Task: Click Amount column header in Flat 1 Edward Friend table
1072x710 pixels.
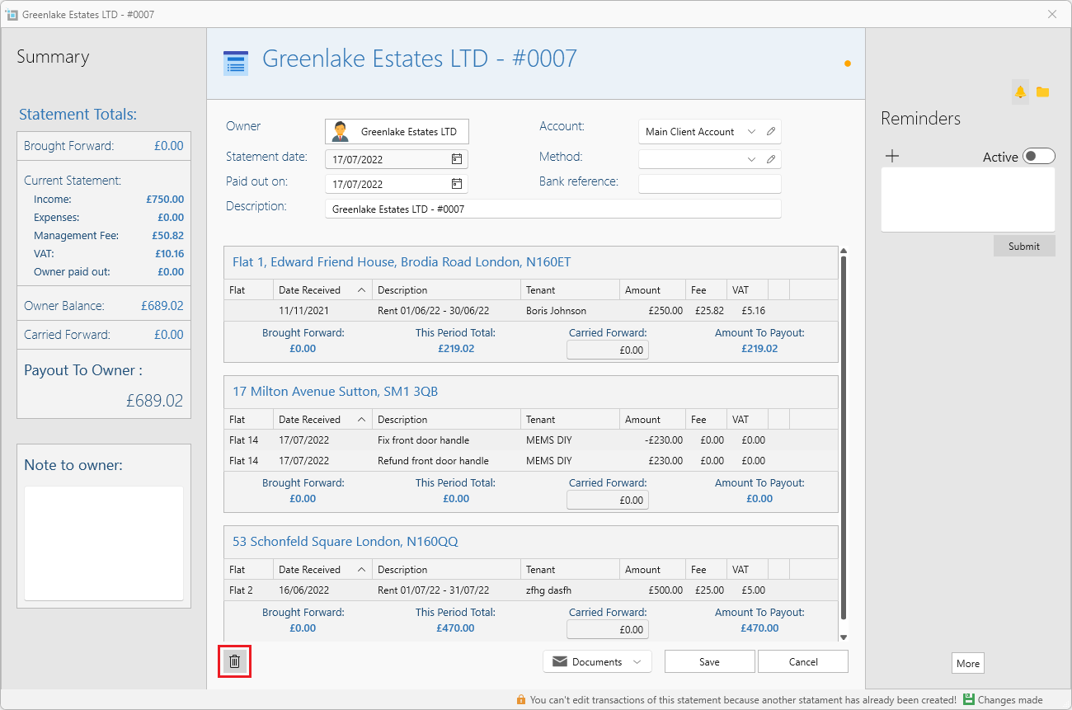Action: coord(652,289)
